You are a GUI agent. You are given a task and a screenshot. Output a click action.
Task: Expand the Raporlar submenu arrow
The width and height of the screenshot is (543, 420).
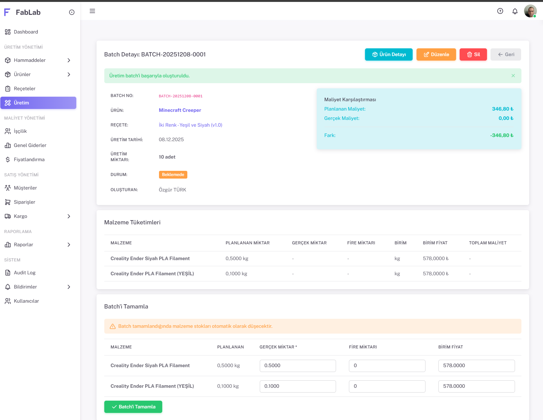69,245
